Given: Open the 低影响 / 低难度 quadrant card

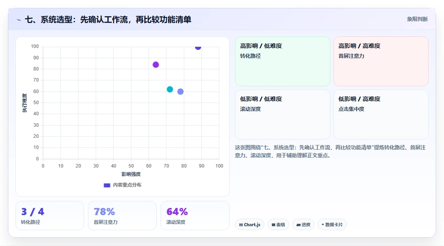Looking at the screenshot, I should point(283,114).
